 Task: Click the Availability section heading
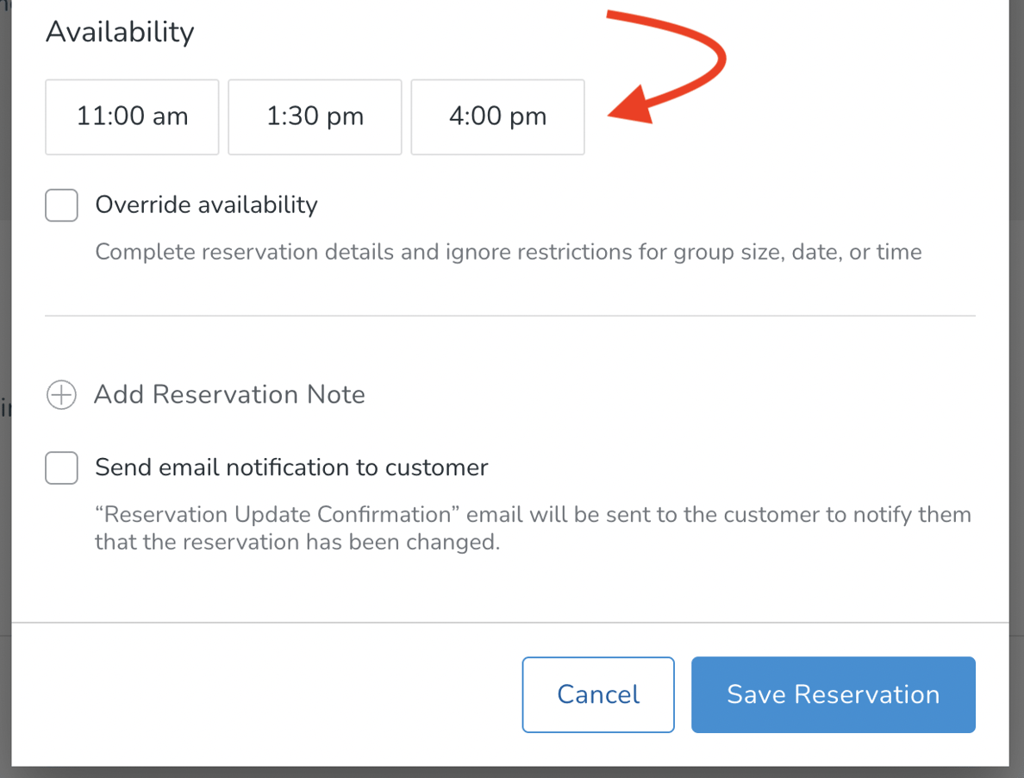click(119, 32)
